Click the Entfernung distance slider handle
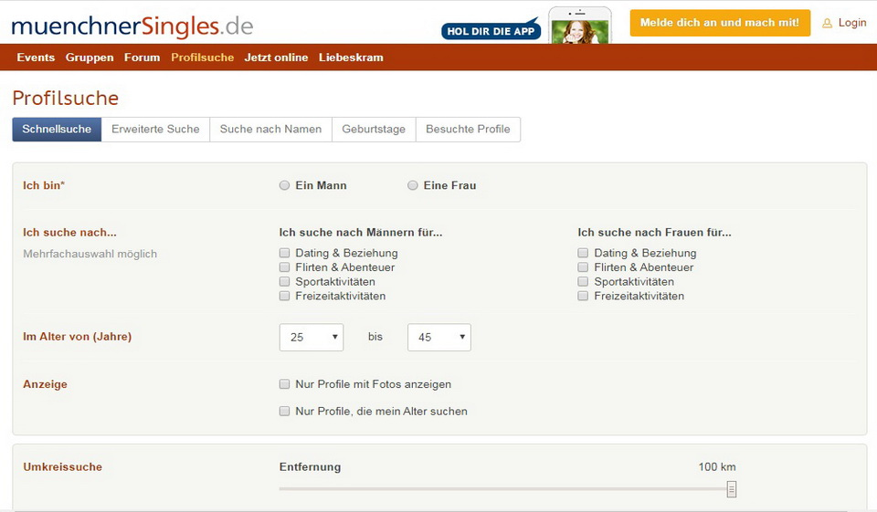The width and height of the screenshot is (877, 512). point(732,489)
